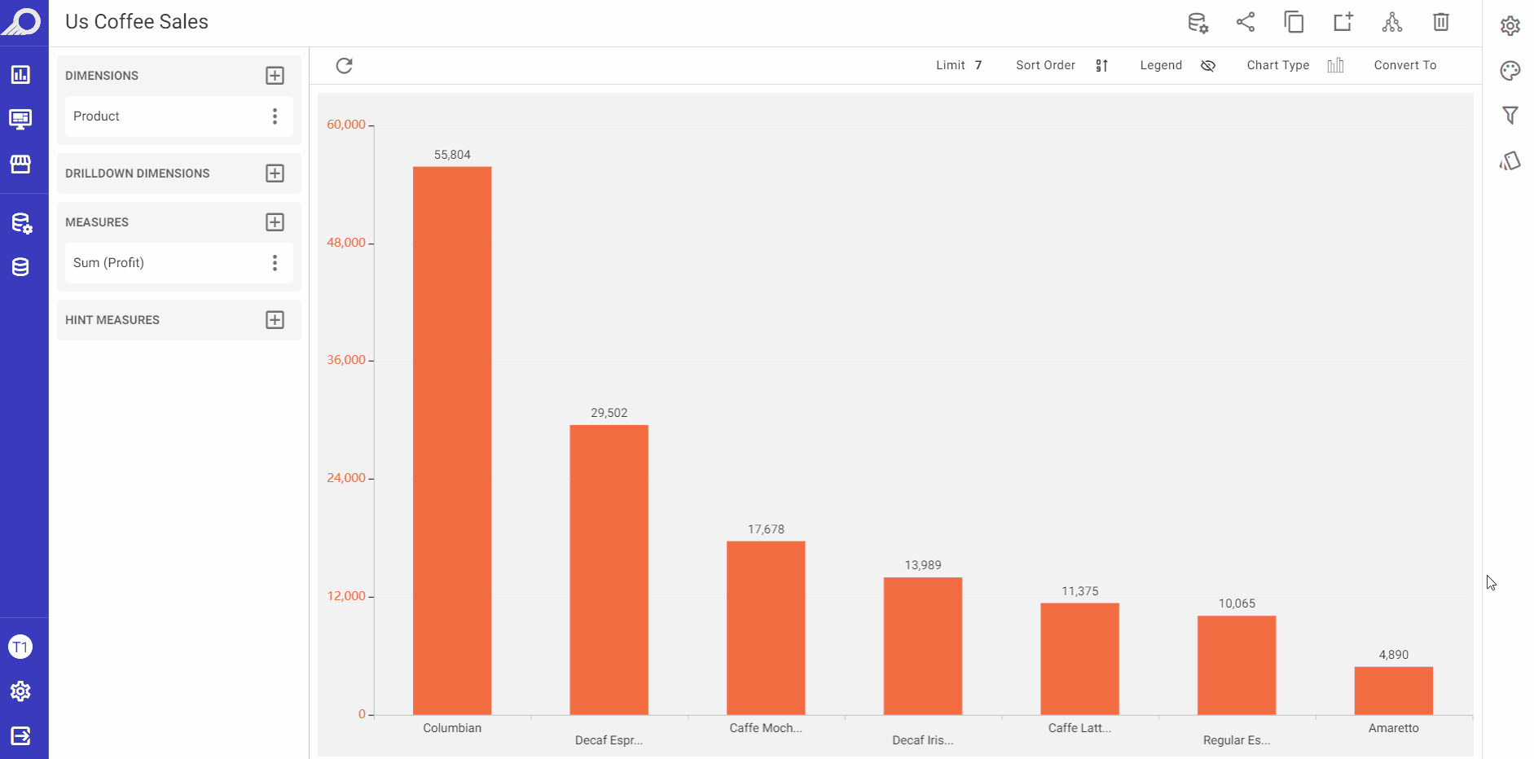
Task: Open Sum (Profit) measure options menu
Action: (x=275, y=263)
